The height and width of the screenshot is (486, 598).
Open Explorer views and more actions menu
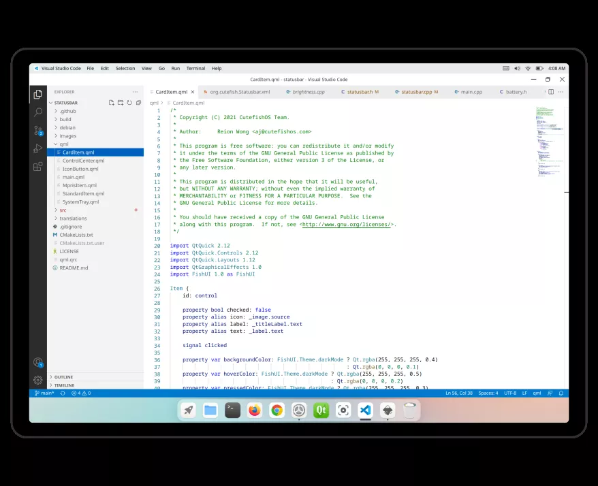tap(135, 92)
